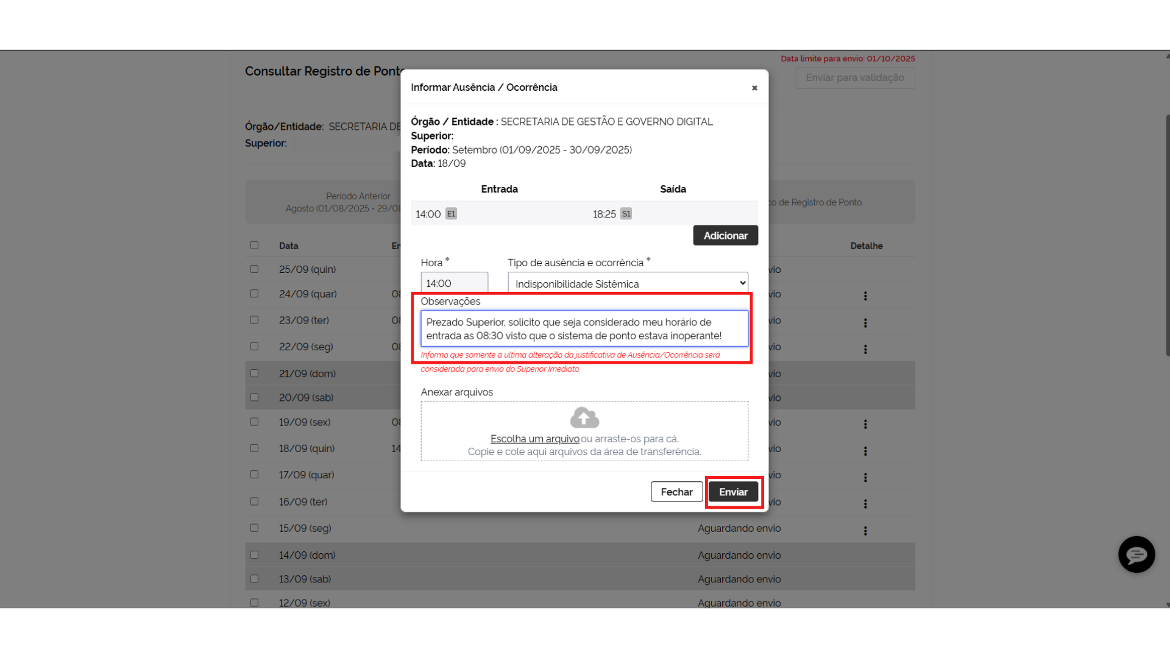Click the Fechar button
Screen dimensions: 1170x658
[676, 492]
